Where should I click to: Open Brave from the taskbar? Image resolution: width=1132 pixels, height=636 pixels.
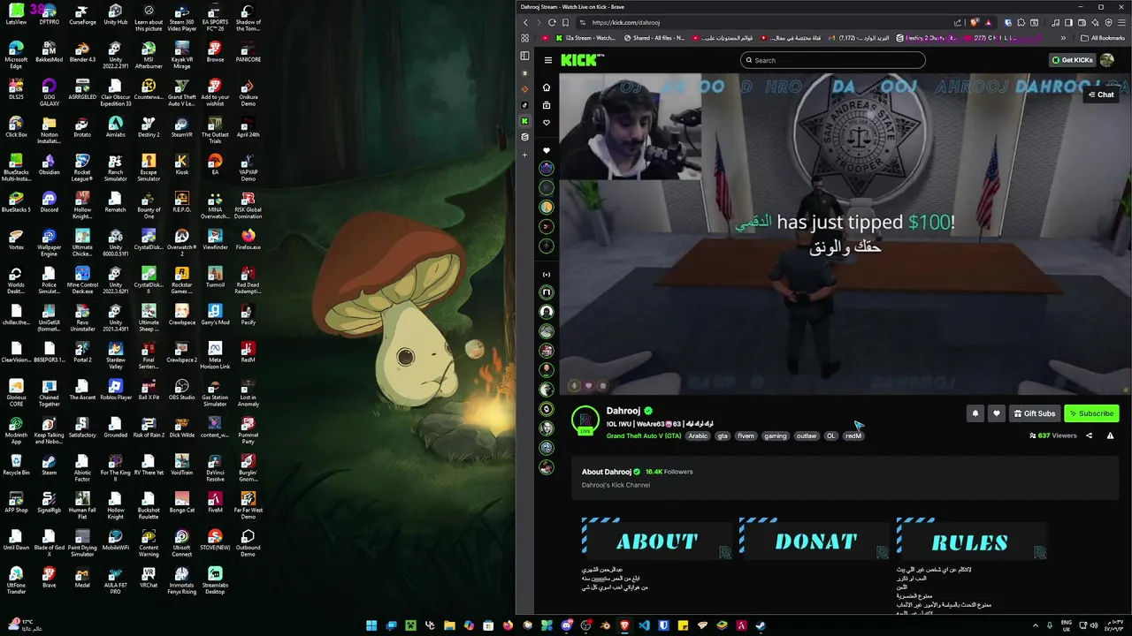(625, 625)
